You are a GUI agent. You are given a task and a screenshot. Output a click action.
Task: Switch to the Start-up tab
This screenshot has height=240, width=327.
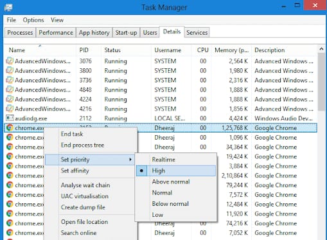click(x=126, y=33)
